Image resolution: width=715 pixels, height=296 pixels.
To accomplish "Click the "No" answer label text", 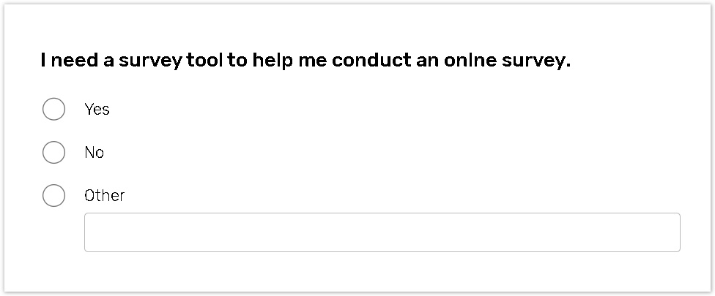I will click(x=95, y=153).
